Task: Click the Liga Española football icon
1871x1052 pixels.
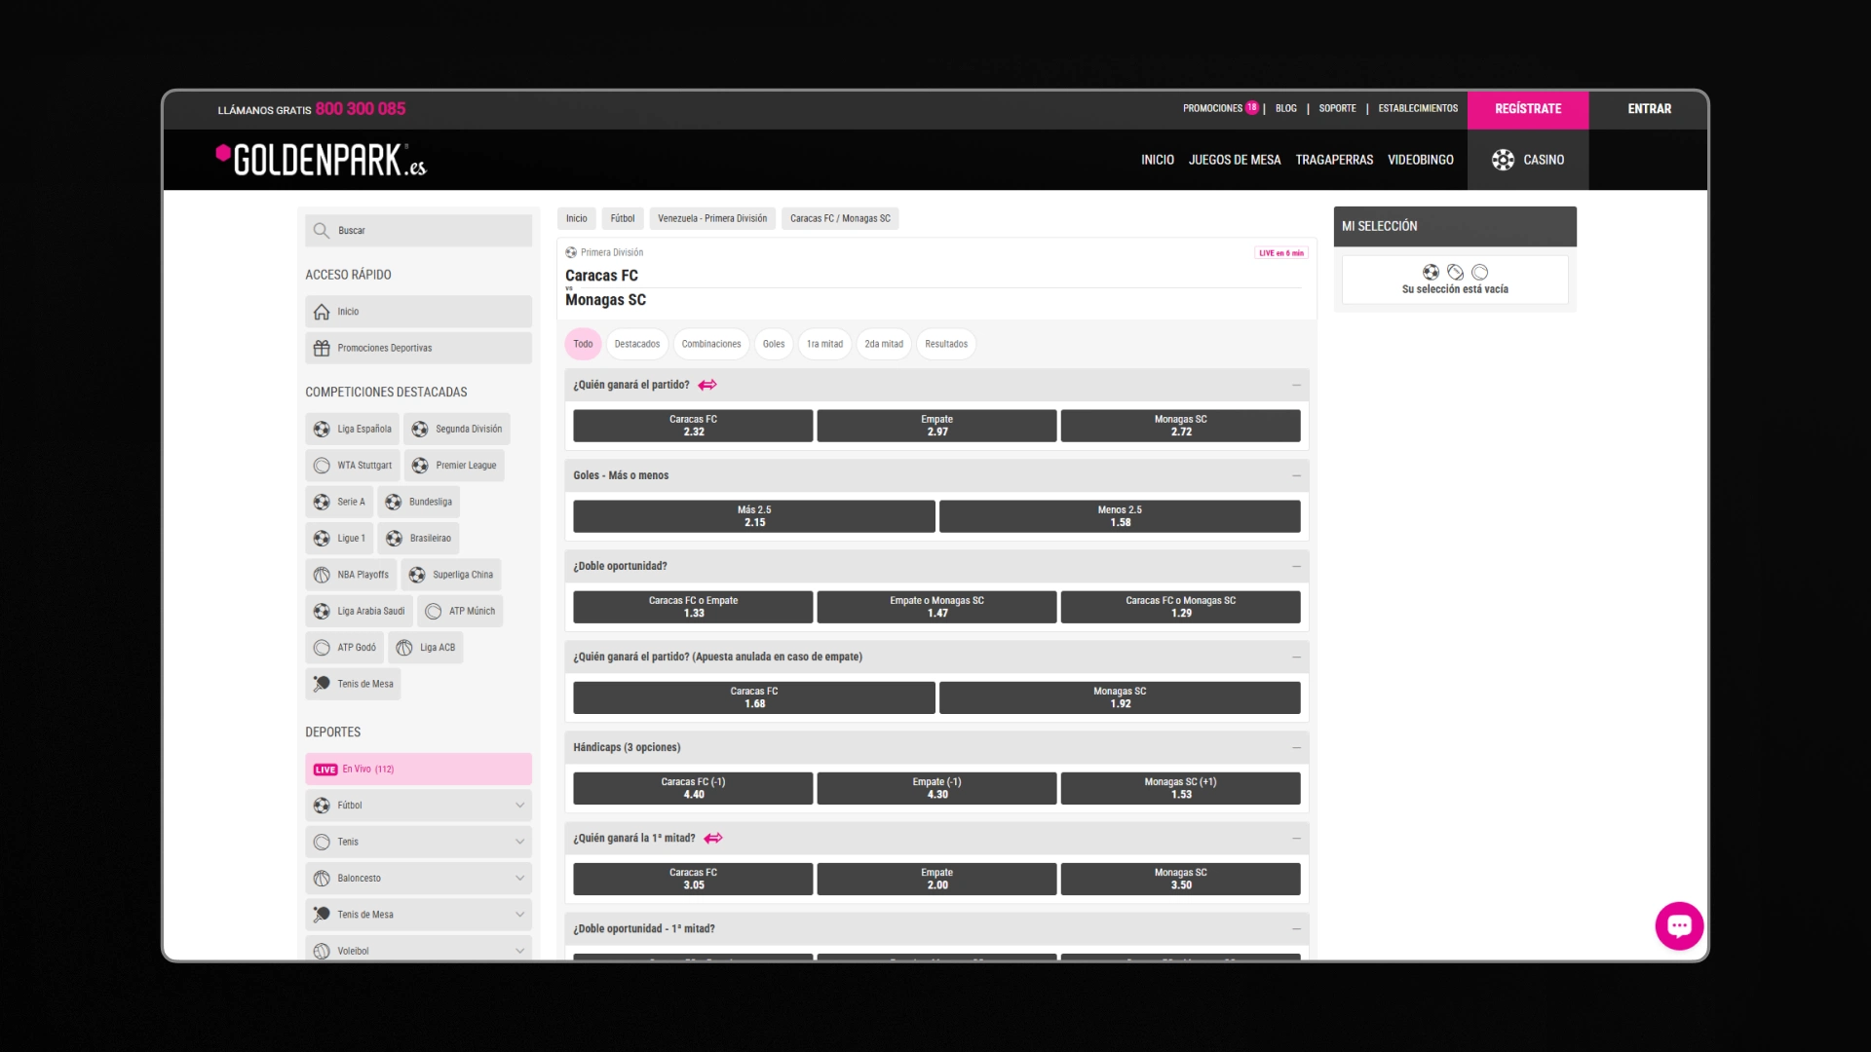Action: pos(322,429)
